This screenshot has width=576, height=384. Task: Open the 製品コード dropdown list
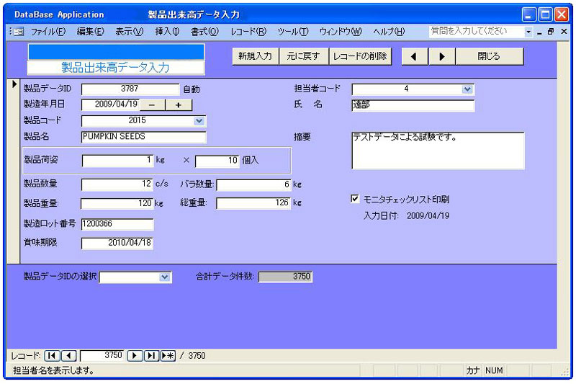[199, 121]
